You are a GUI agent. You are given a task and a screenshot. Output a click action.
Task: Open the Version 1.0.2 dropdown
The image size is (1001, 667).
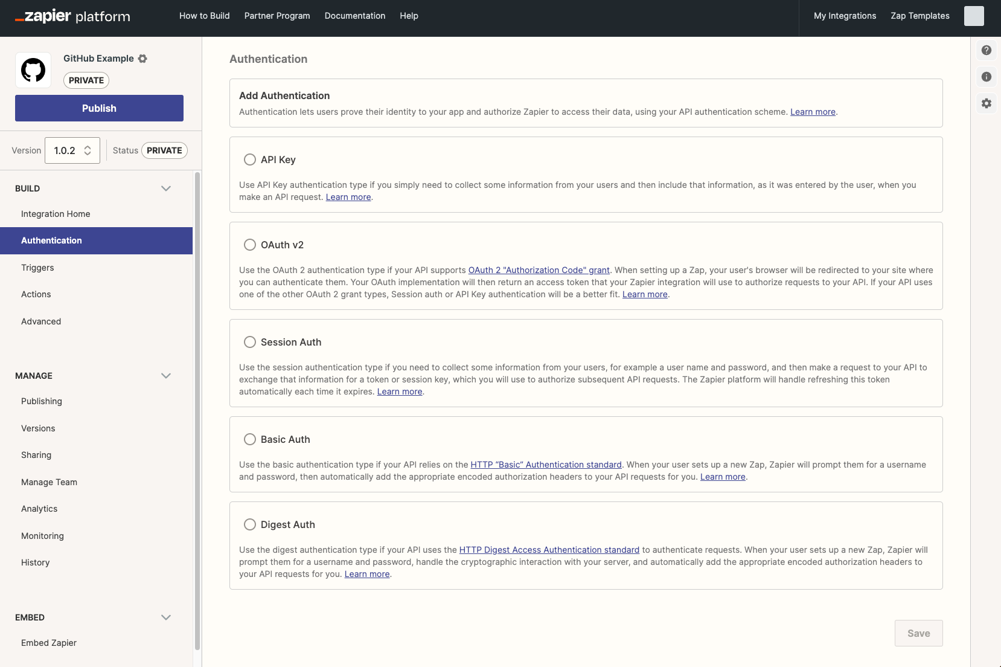tap(72, 150)
